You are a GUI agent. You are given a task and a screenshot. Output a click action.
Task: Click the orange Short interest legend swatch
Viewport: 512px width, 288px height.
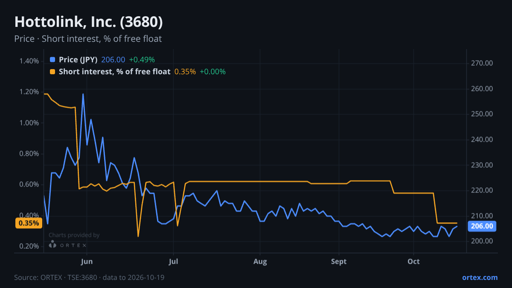[x=52, y=72]
